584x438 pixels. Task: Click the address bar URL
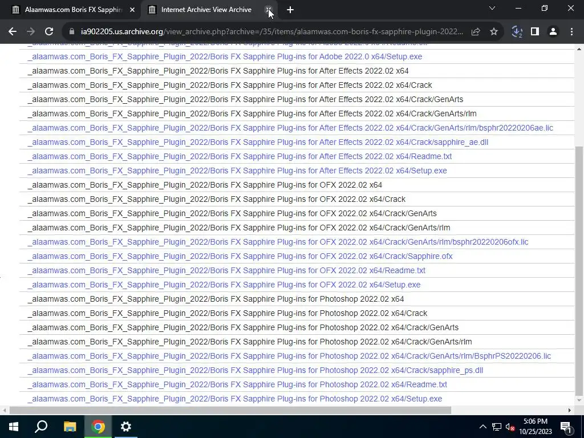(272, 32)
